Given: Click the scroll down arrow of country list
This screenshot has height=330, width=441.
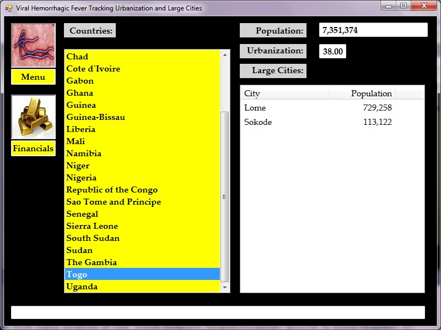Looking at the screenshot, I should [x=225, y=287].
